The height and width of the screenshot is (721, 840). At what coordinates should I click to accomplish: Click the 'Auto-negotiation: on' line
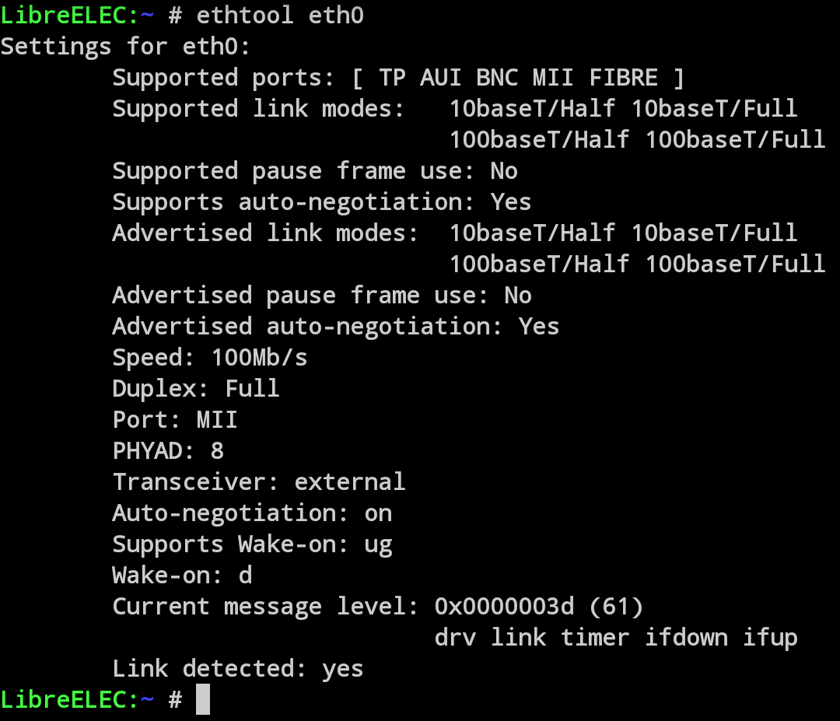(x=252, y=513)
